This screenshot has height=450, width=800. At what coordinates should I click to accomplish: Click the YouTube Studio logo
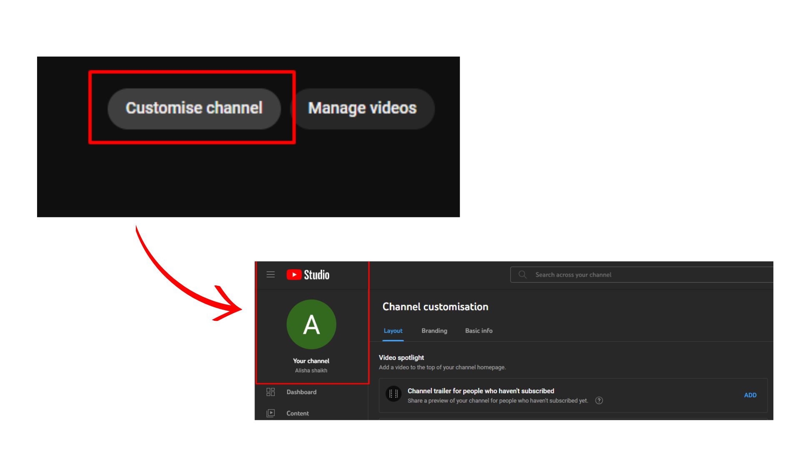pos(308,274)
